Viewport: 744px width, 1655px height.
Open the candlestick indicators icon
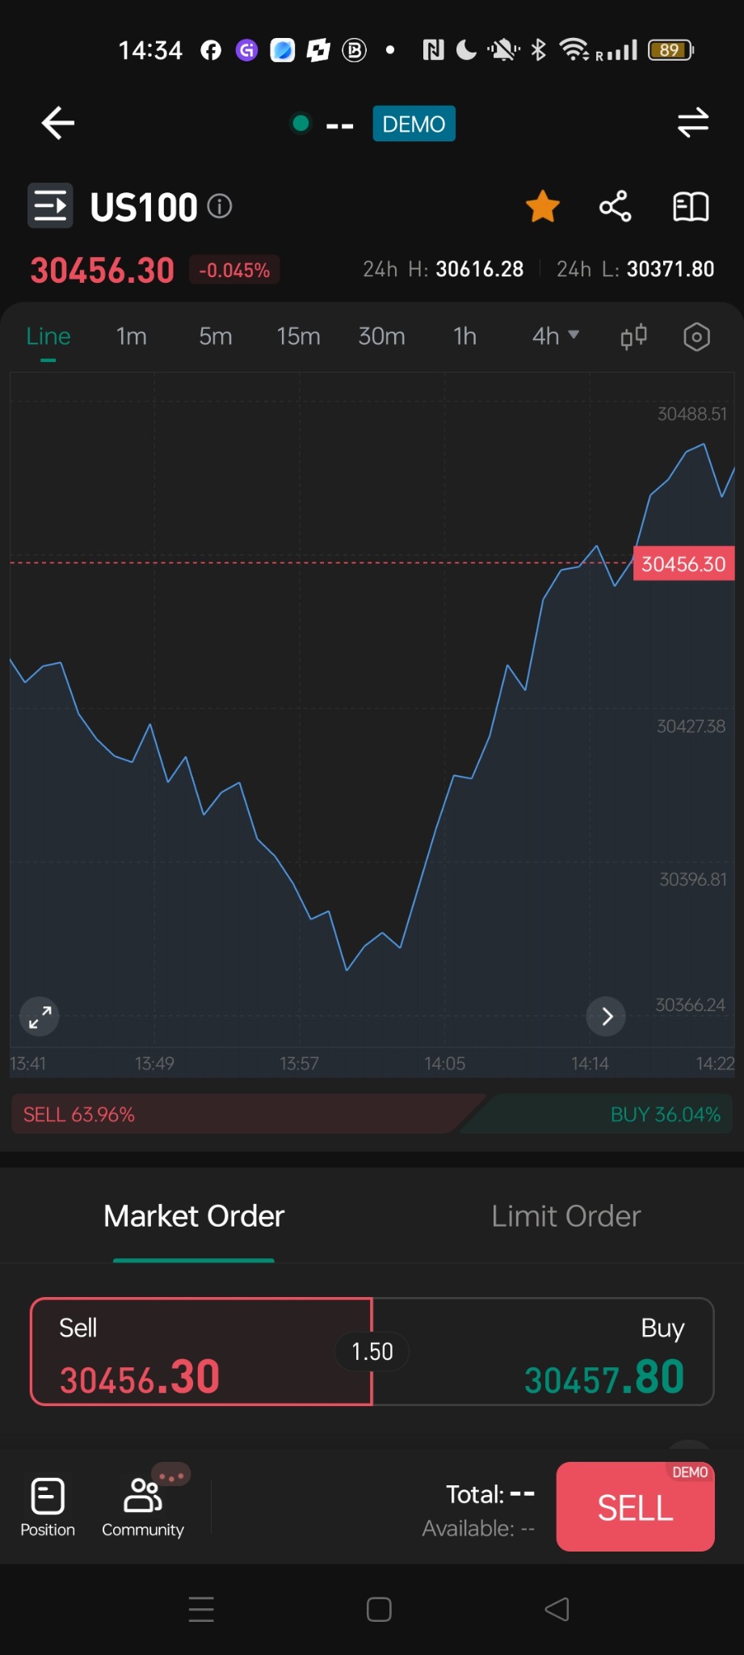633,336
